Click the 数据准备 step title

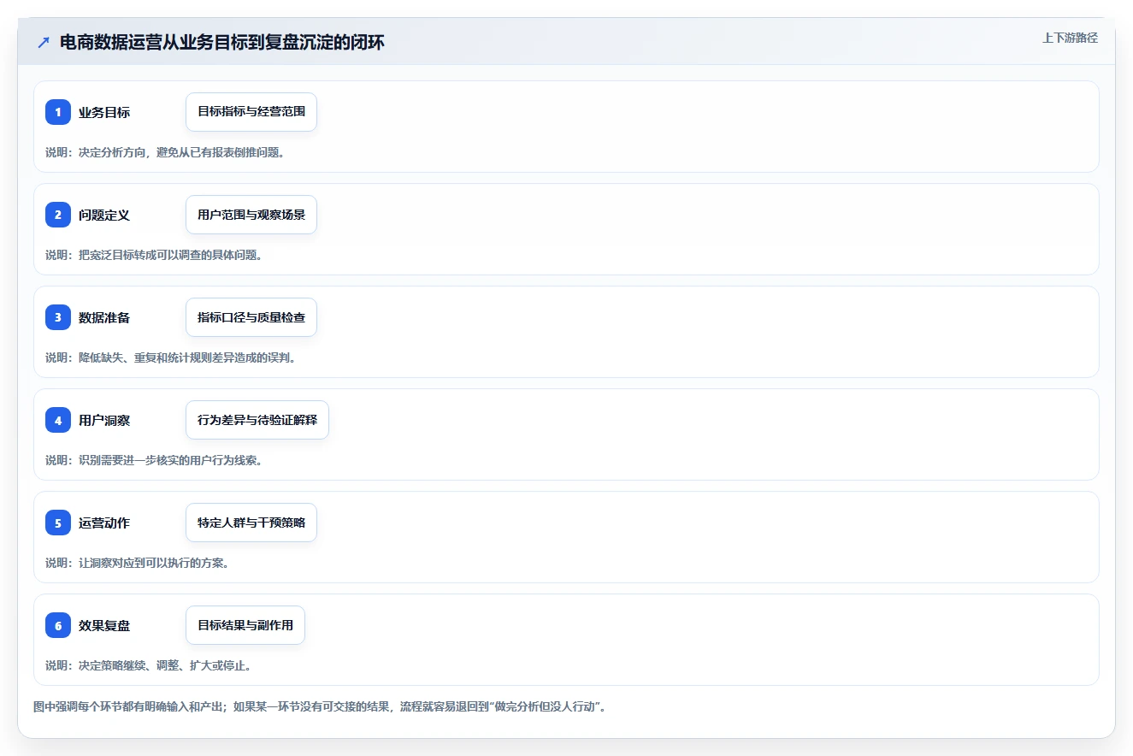(104, 317)
